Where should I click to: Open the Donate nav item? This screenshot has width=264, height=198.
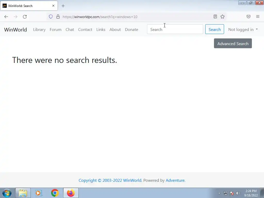click(131, 30)
